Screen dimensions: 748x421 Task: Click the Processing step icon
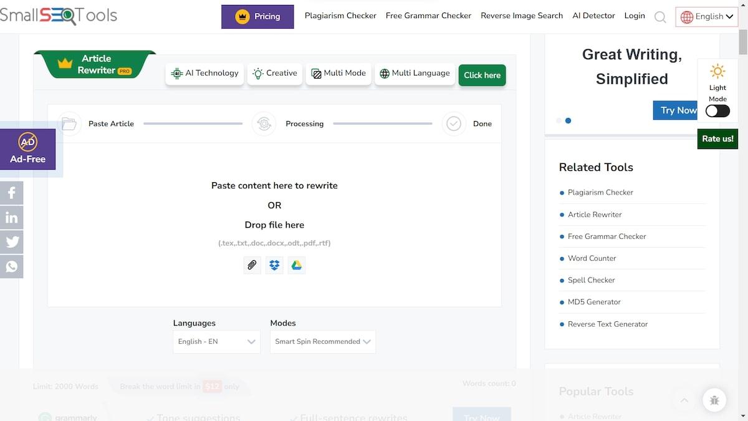264,123
